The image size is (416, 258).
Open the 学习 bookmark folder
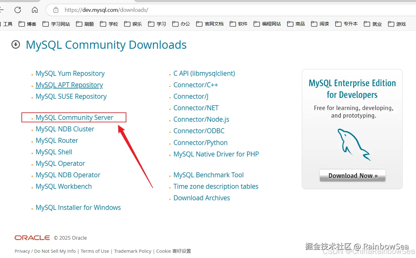click(157, 24)
